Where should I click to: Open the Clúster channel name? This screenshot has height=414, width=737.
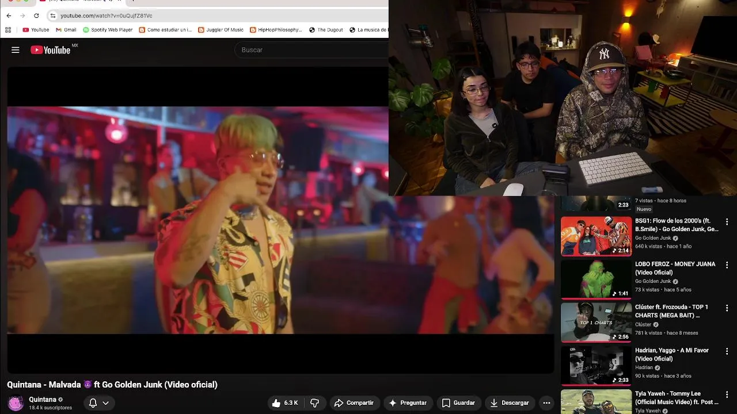643,324
